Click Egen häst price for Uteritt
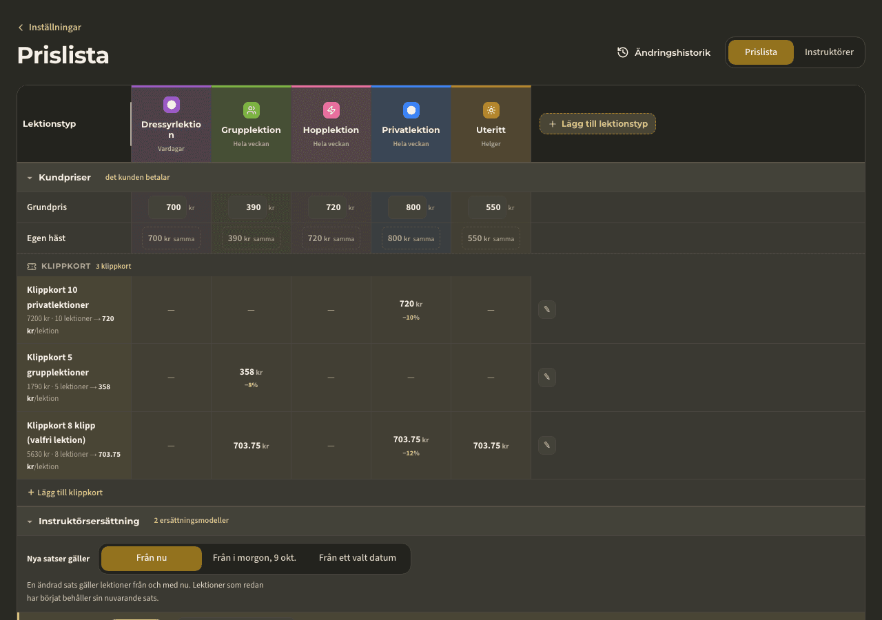This screenshot has height=620, width=882. pyautogui.click(x=491, y=238)
